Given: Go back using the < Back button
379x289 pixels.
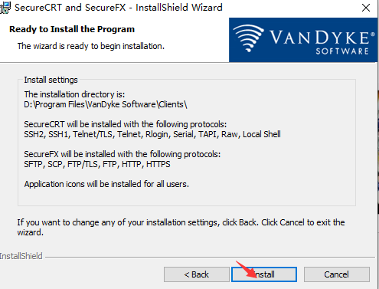Looking at the screenshot, I should tap(197, 274).
